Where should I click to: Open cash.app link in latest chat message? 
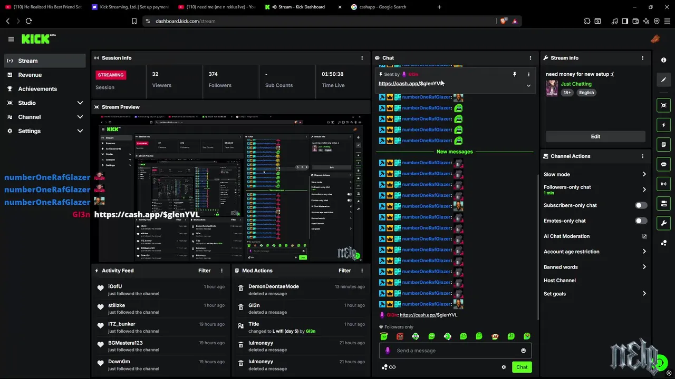428,315
